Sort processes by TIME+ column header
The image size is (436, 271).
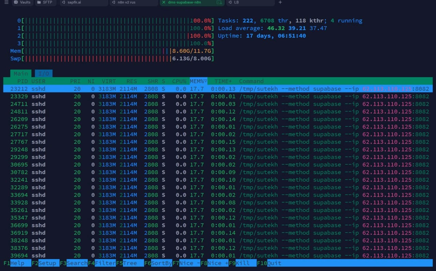click(x=223, y=81)
